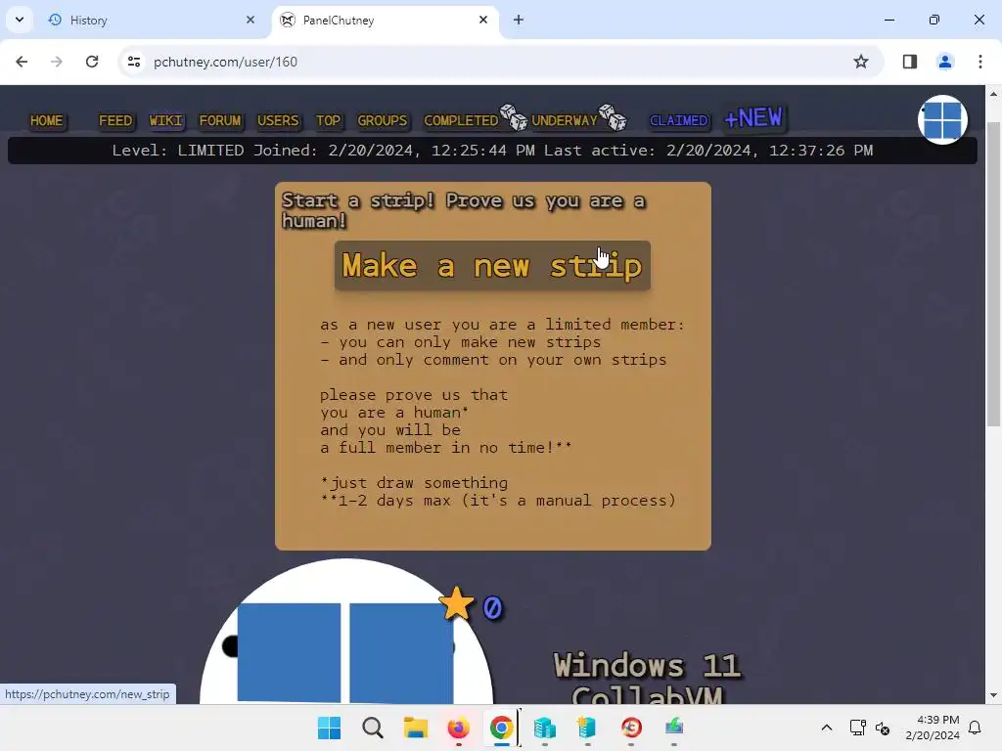Open the HOME nav link

click(47, 120)
